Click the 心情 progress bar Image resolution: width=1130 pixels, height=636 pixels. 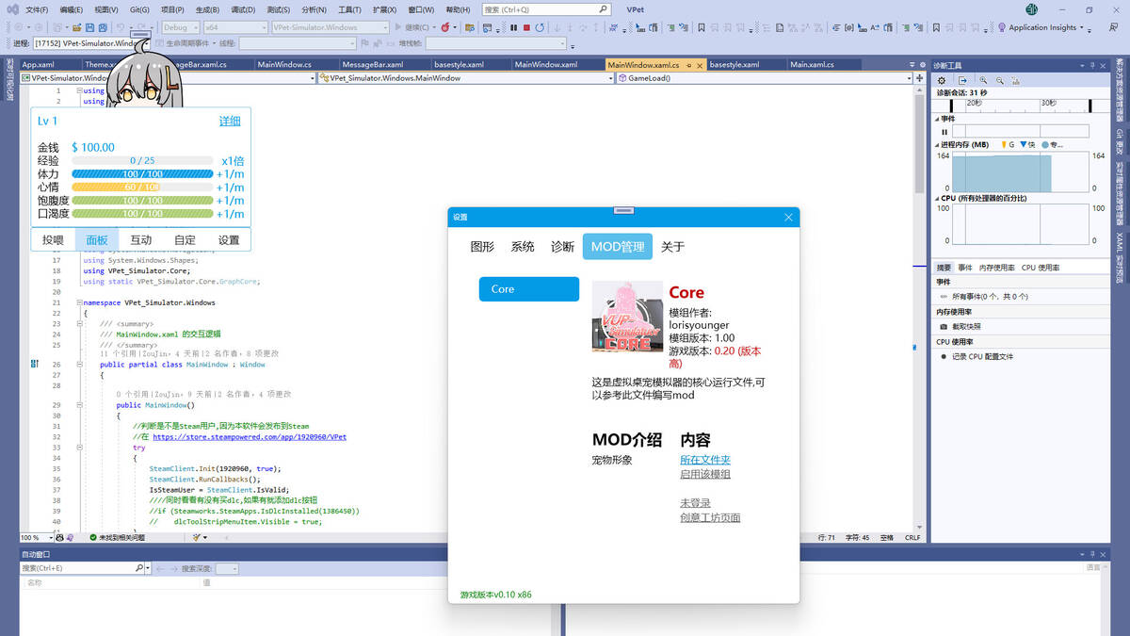(x=142, y=188)
